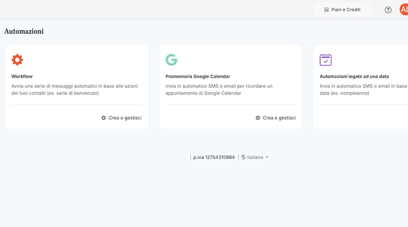Click the orange AL user avatar
This screenshot has height=227, width=408.
[x=404, y=10]
